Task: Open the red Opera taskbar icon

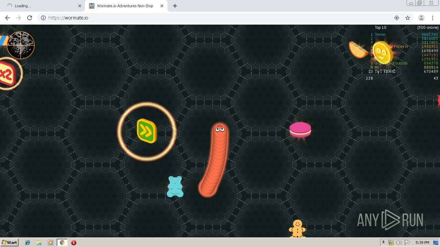Action: pyautogui.click(x=74, y=243)
